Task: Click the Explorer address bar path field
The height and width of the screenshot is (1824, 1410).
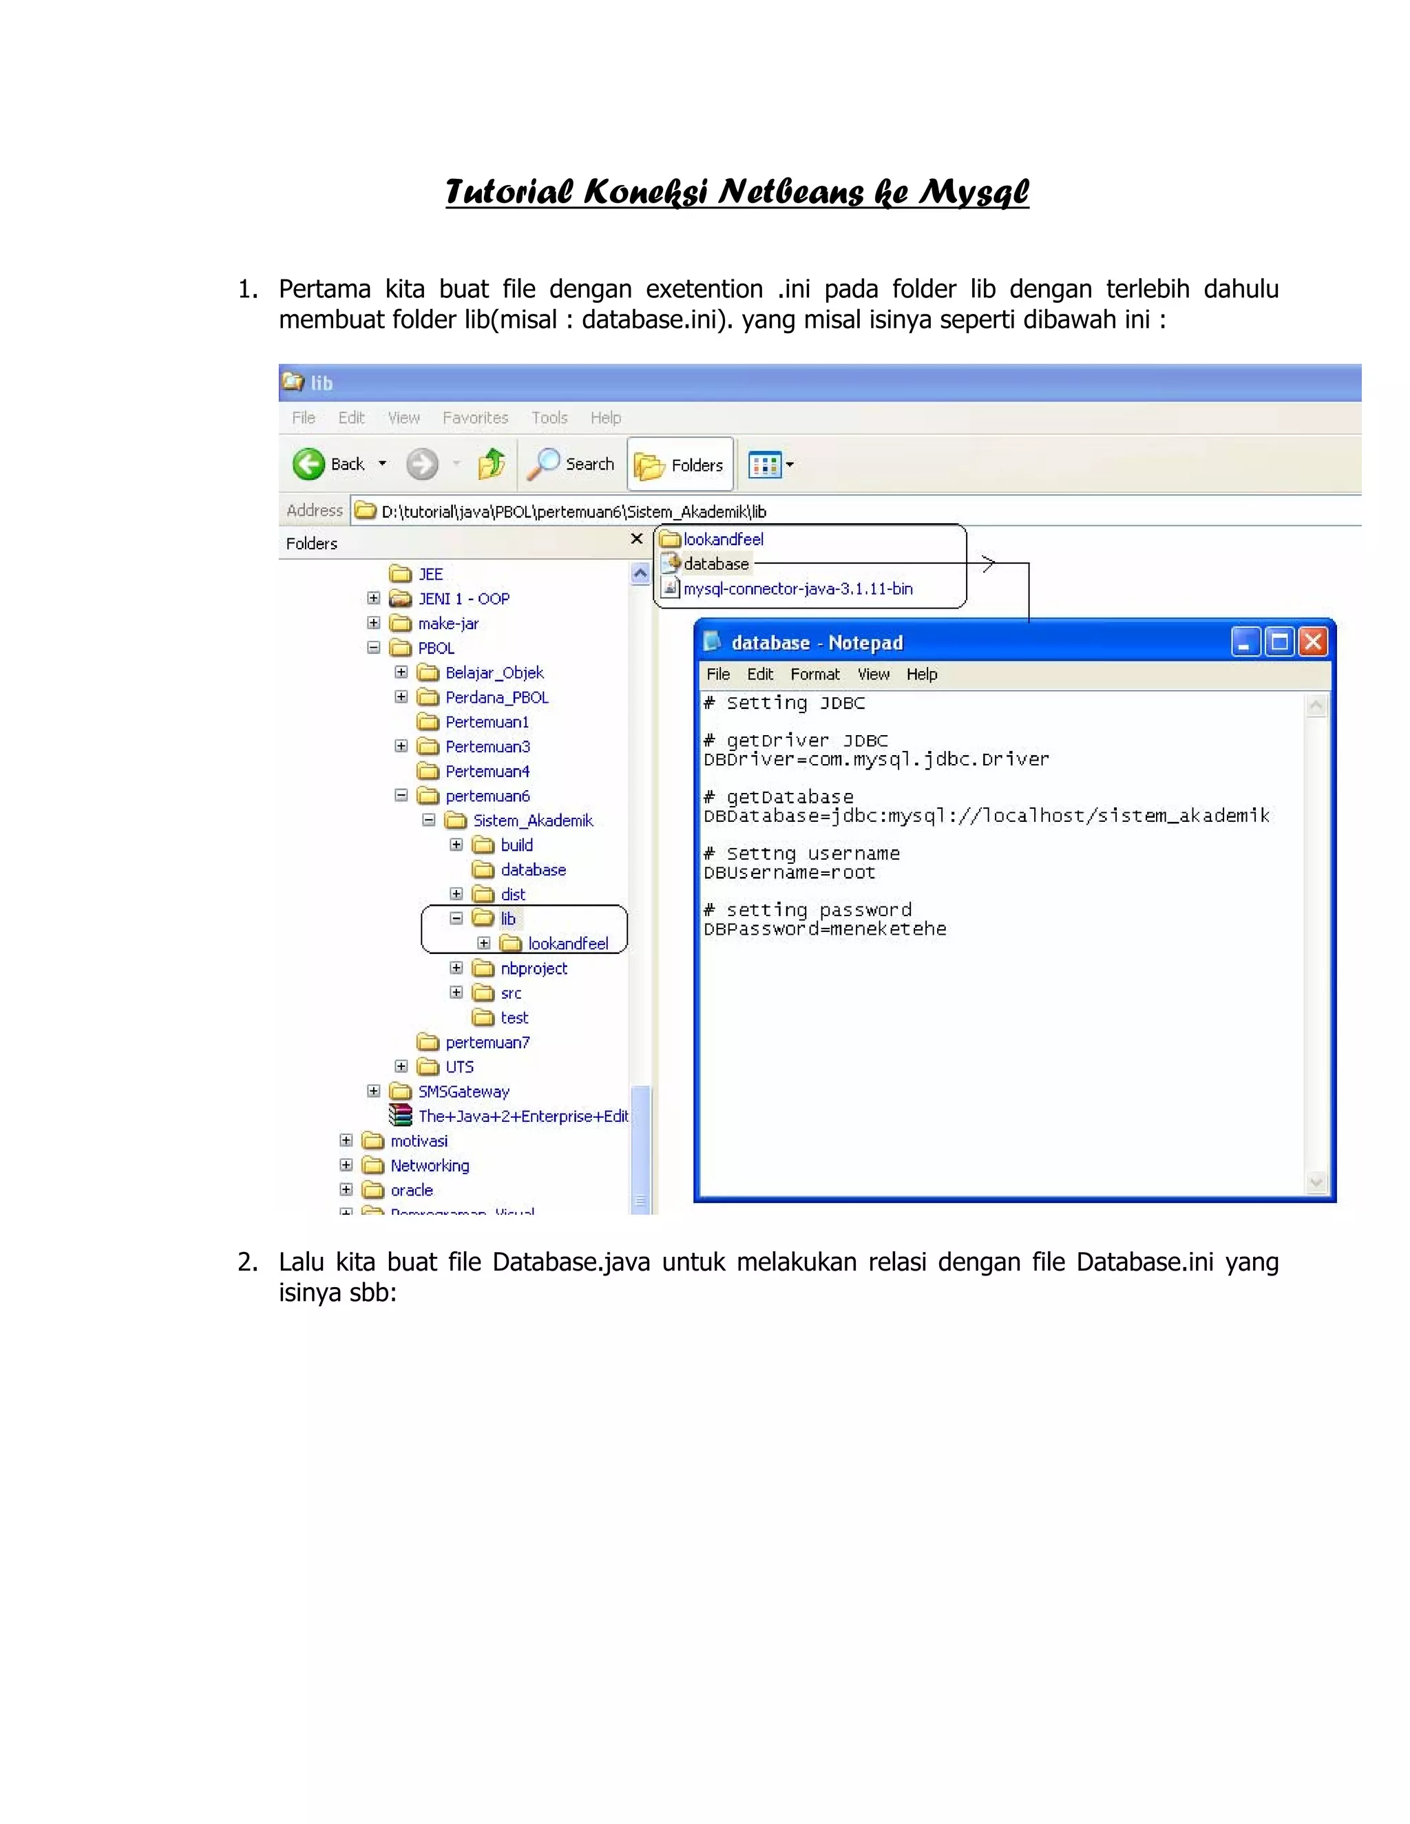Action: (856, 511)
